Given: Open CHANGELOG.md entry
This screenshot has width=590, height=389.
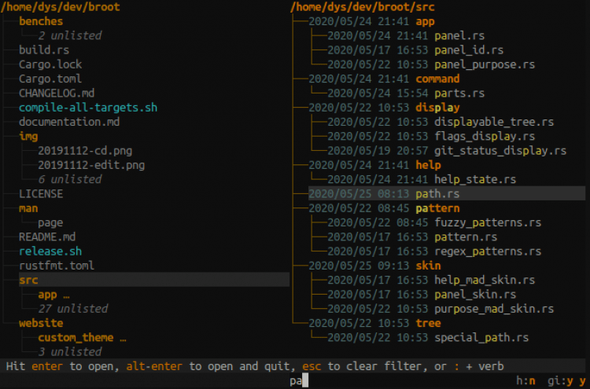Looking at the screenshot, I should (57, 94).
